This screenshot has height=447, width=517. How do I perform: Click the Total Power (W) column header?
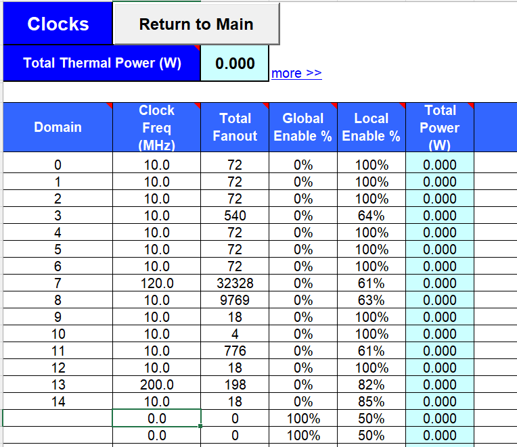coord(440,127)
